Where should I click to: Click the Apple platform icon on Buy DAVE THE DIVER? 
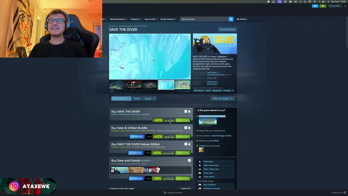click(189, 111)
